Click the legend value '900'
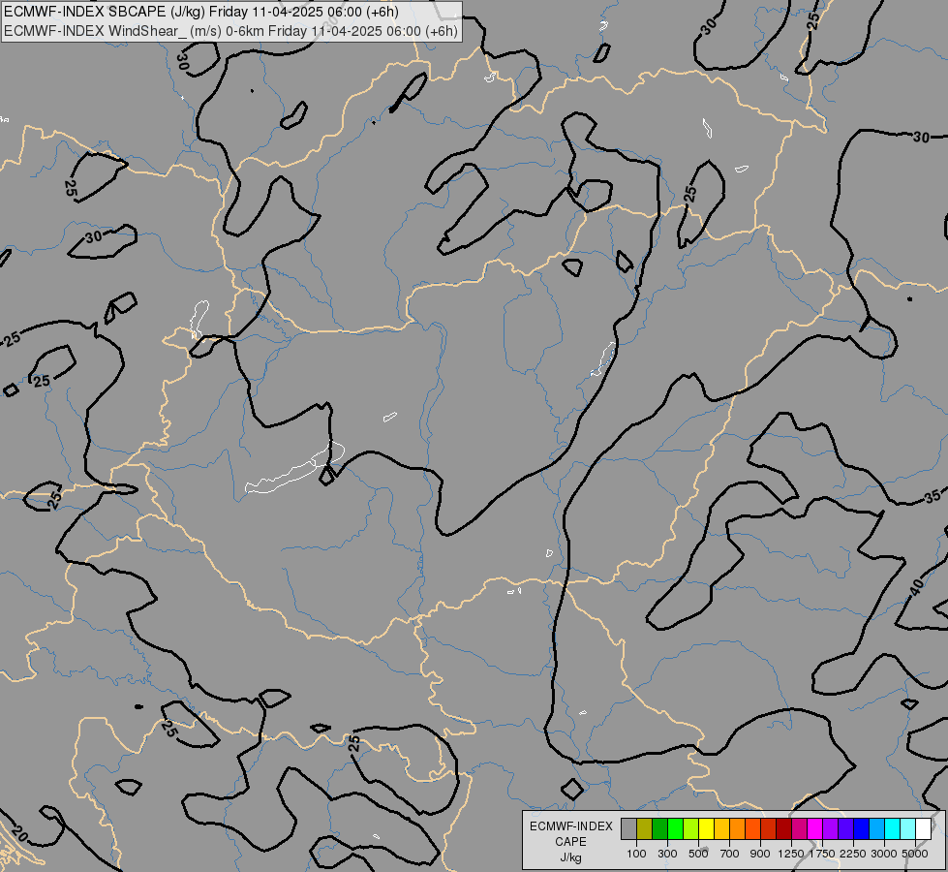This screenshot has width=948, height=872. coord(760,854)
